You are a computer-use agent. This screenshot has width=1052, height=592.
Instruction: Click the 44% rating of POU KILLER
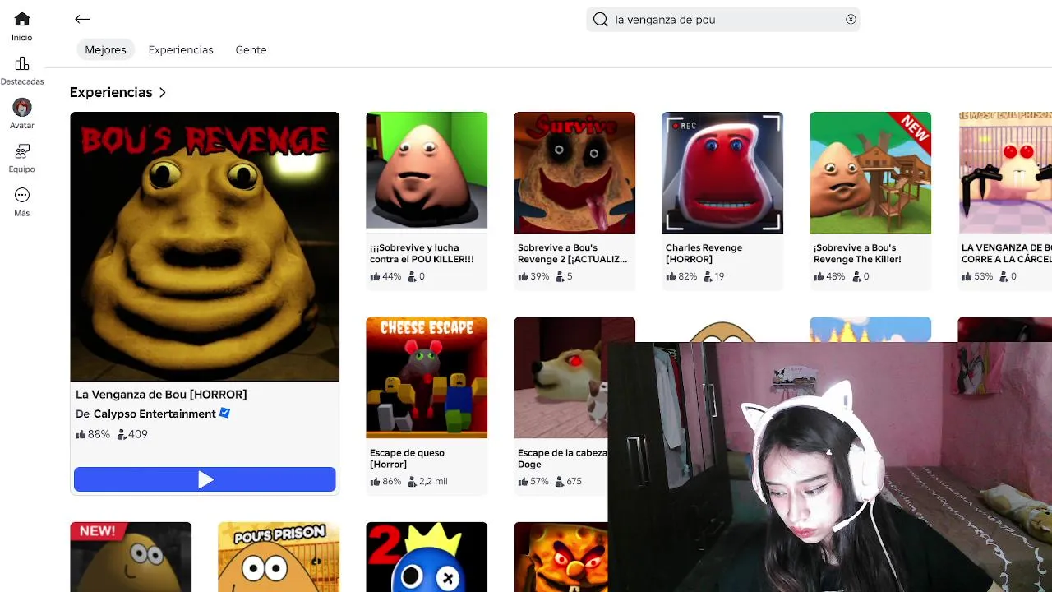pos(385,276)
